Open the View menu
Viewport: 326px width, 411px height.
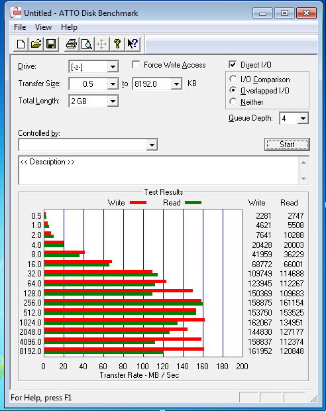[43, 27]
